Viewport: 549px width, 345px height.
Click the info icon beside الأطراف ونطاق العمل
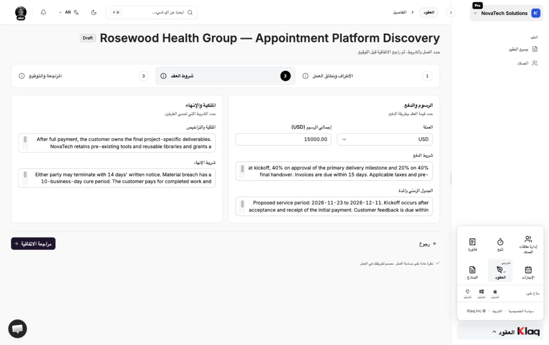(306, 76)
